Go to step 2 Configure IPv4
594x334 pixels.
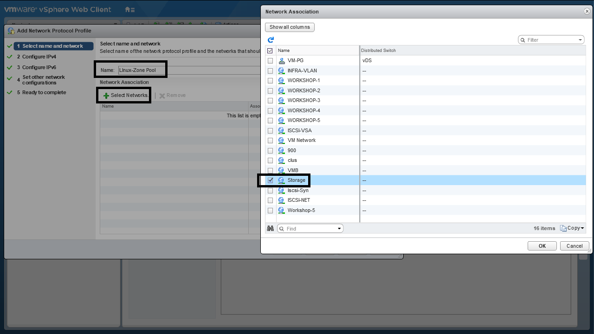coord(39,57)
